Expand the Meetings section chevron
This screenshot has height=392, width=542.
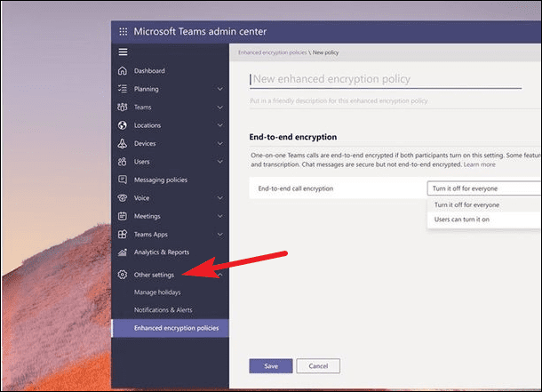point(219,216)
